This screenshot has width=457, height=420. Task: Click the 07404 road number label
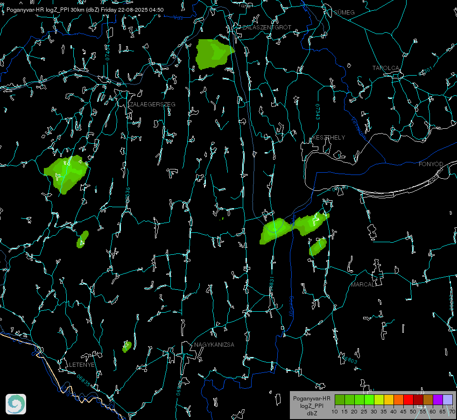pos(108,52)
